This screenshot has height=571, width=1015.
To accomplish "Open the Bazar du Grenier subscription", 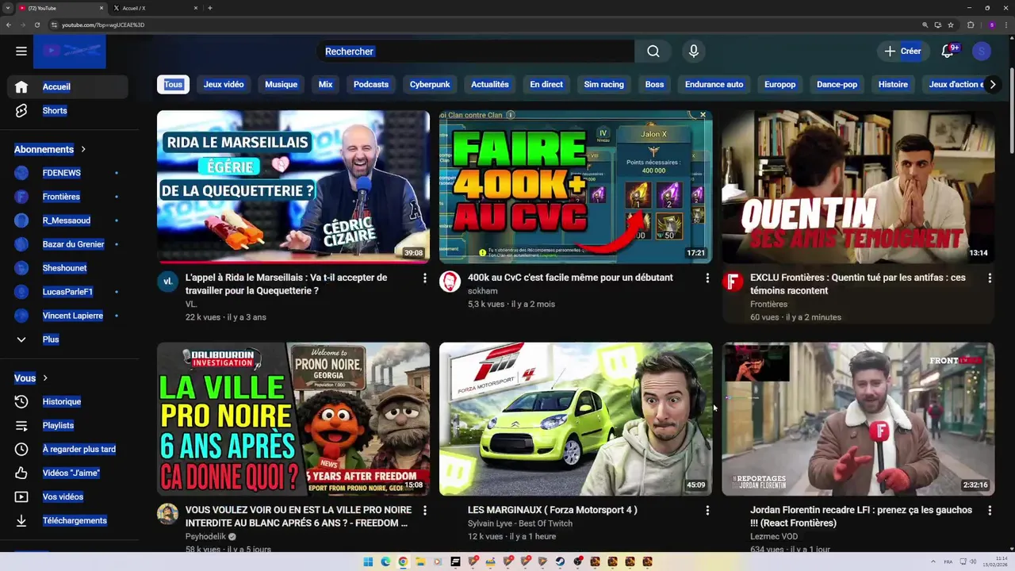I will pos(67,244).
